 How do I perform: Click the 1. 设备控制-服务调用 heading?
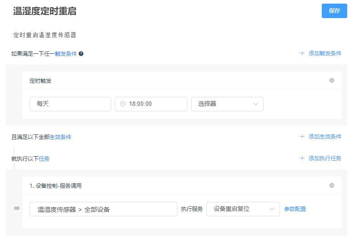(x=55, y=186)
